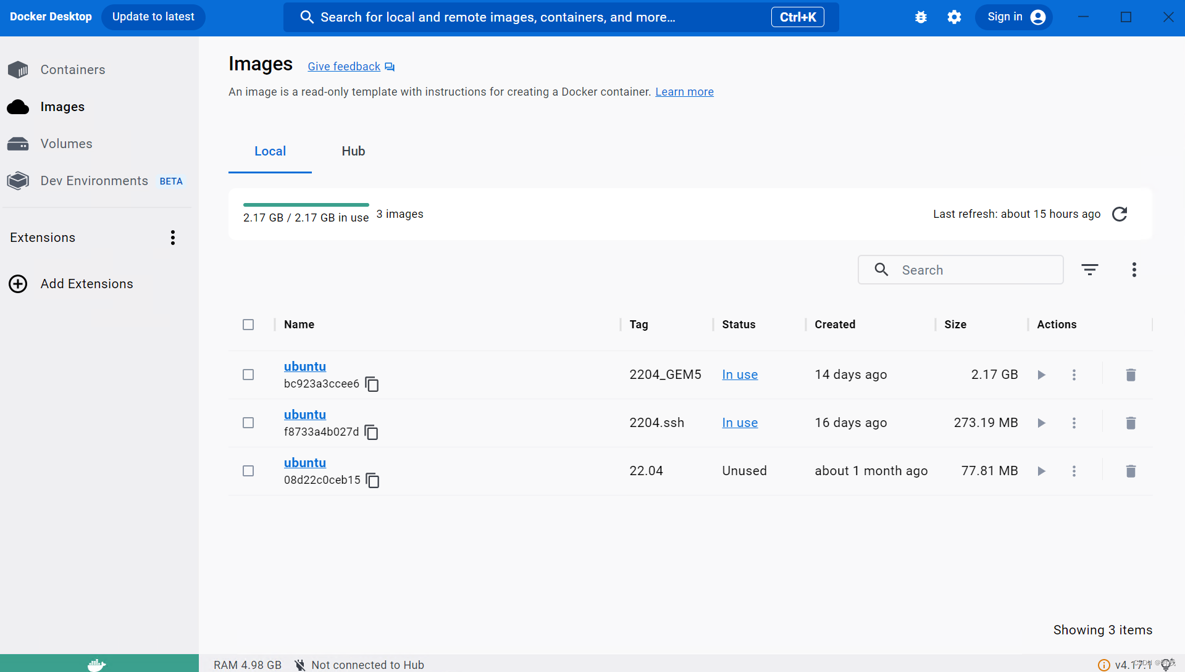This screenshot has height=672, width=1185.
Task: Open the troubleshoot bug icon
Action: (x=921, y=17)
